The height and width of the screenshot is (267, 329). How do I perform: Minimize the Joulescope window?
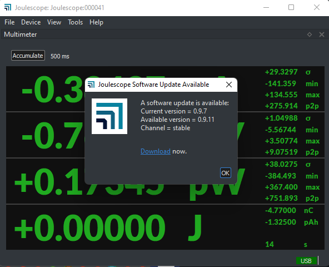pos(266,8)
